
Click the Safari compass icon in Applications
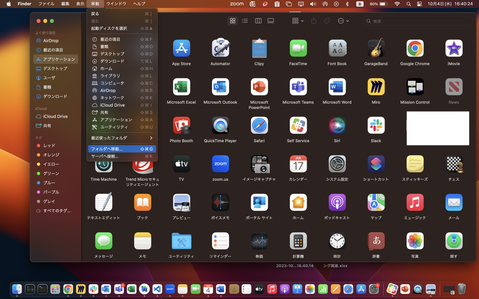pos(259,126)
